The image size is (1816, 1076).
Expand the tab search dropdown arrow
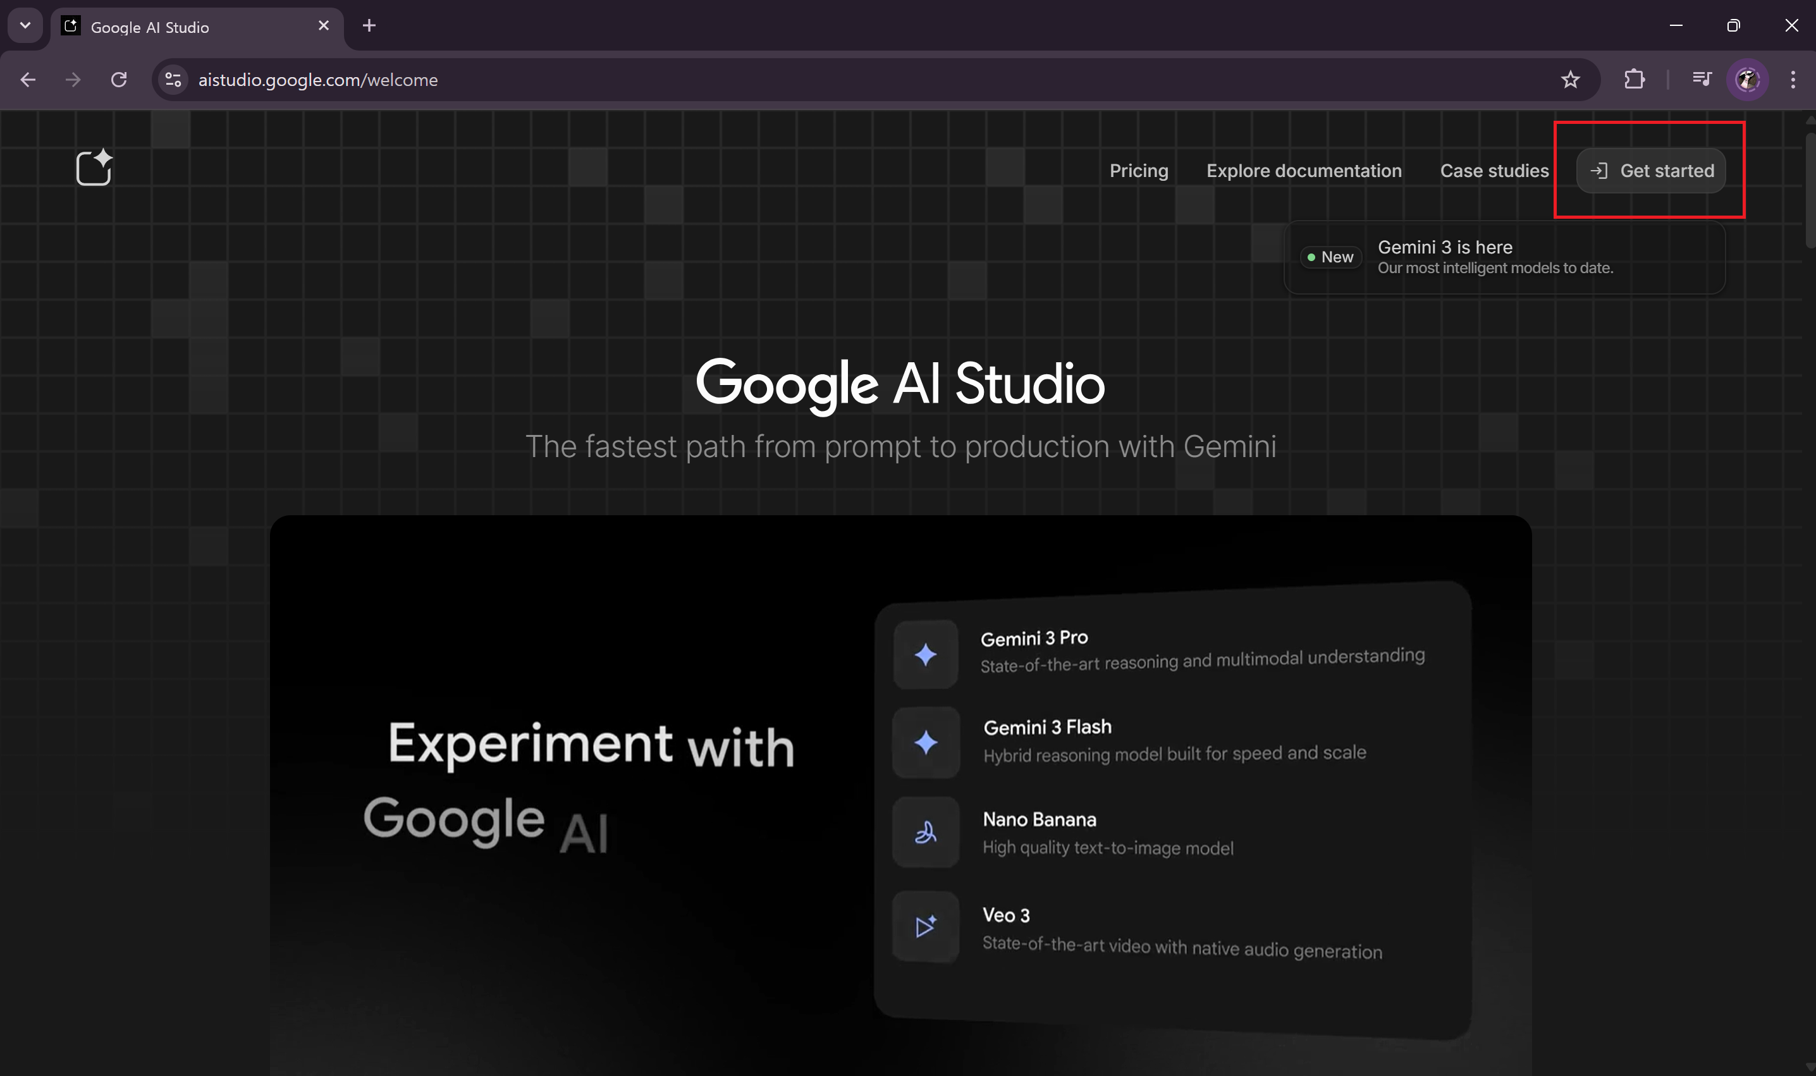pyautogui.click(x=25, y=25)
